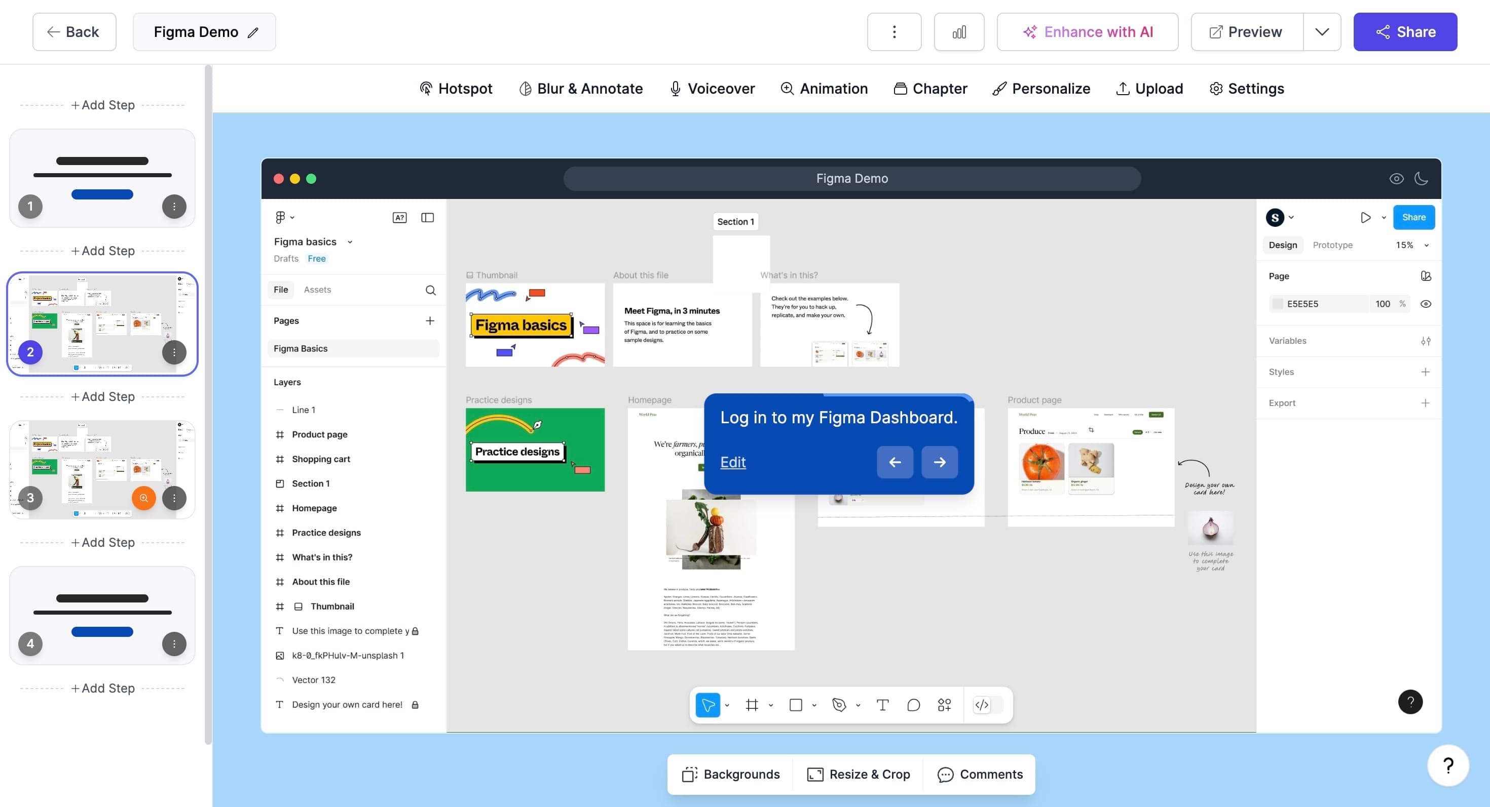Open step 1 three-dot options

(x=174, y=206)
